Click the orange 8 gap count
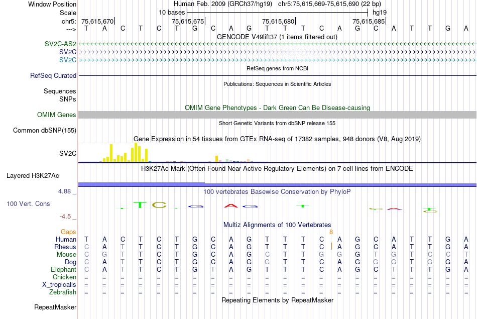Image resolution: width=477 pixels, height=319 pixels. 331,232
